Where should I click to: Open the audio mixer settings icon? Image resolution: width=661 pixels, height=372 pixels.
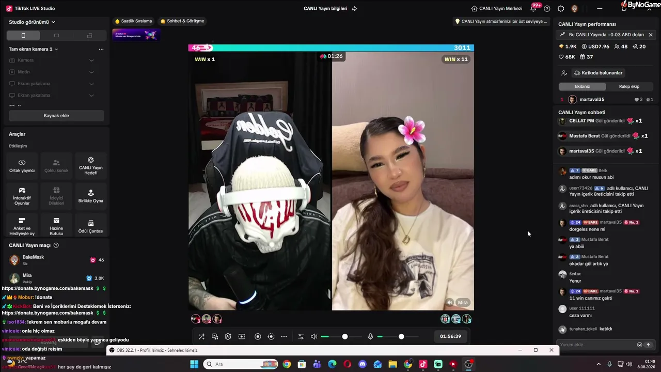click(x=301, y=337)
